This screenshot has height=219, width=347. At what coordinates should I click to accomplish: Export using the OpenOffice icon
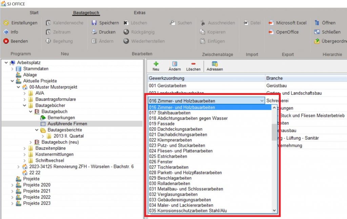tap(271, 32)
